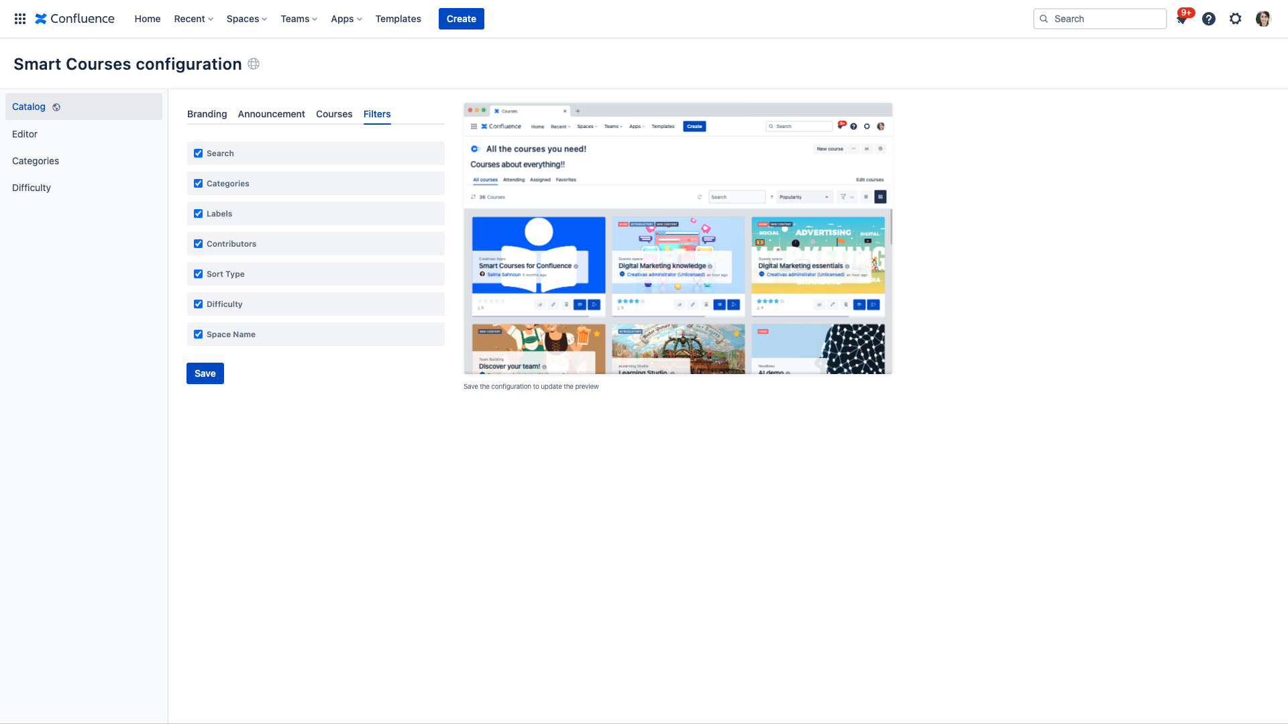This screenshot has height=724, width=1288.
Task: Toggle the Space Name filter checkbox
Action: tap(198, 335)
